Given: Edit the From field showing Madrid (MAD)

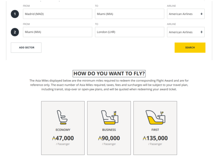Looking at the screenshot, I should click(57, 14).
